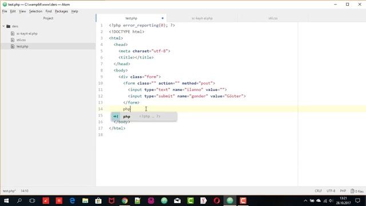
Task: Click the modified dot on test.php tab
Action: [x=162, y=18]
